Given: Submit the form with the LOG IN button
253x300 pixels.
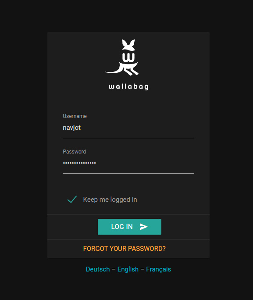Looking at the screenshot, I should (129, 227).
